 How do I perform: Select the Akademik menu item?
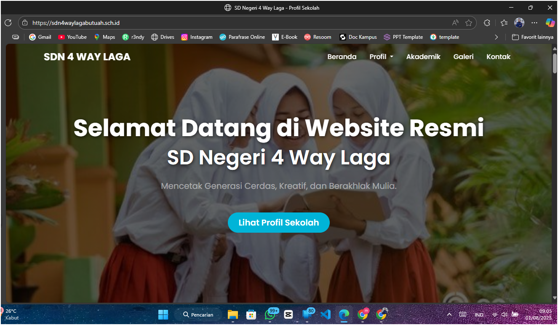click(x=423, y=56)
